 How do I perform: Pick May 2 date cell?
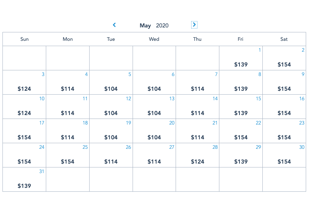284,58
